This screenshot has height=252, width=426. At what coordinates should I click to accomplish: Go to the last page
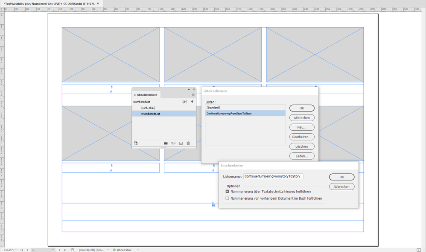click(x=65, y=250)
